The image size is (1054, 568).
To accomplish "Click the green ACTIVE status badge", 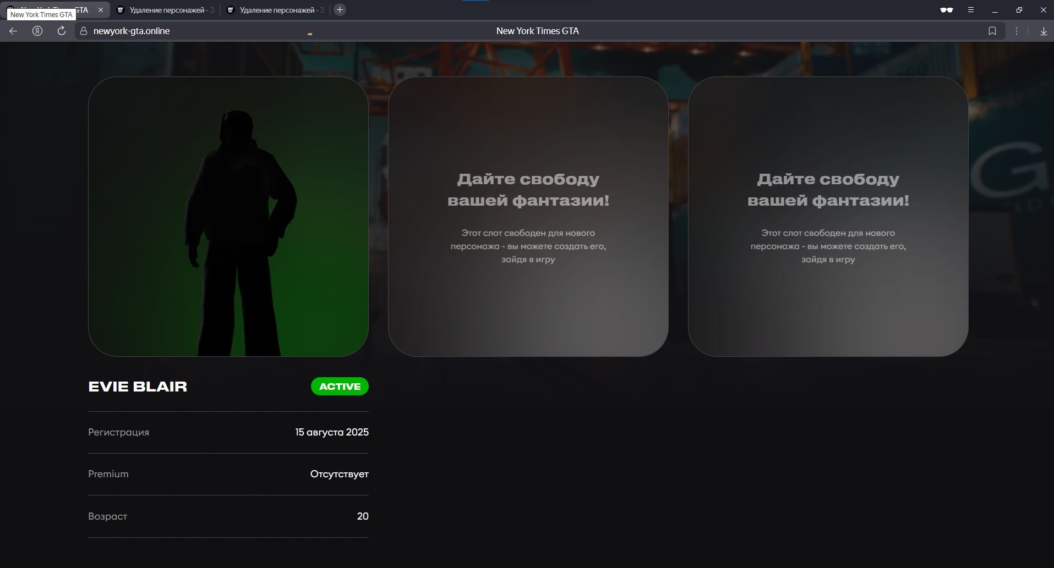I will [x=340, y=387].
